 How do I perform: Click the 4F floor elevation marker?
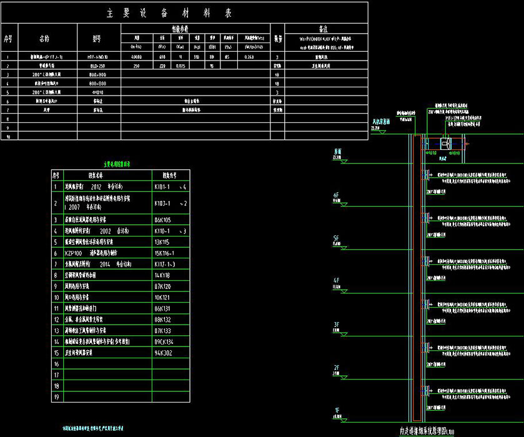336,281
